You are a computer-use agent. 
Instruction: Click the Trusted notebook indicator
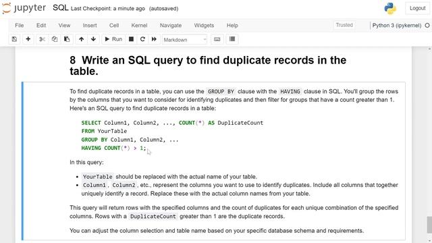click(x=344, y=25)
